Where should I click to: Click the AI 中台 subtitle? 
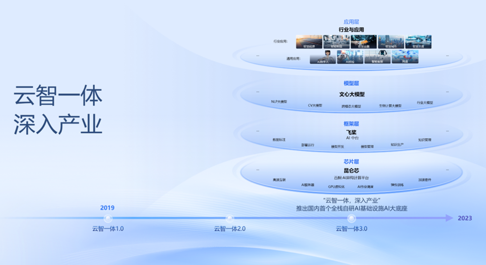(x=352, y=138)
